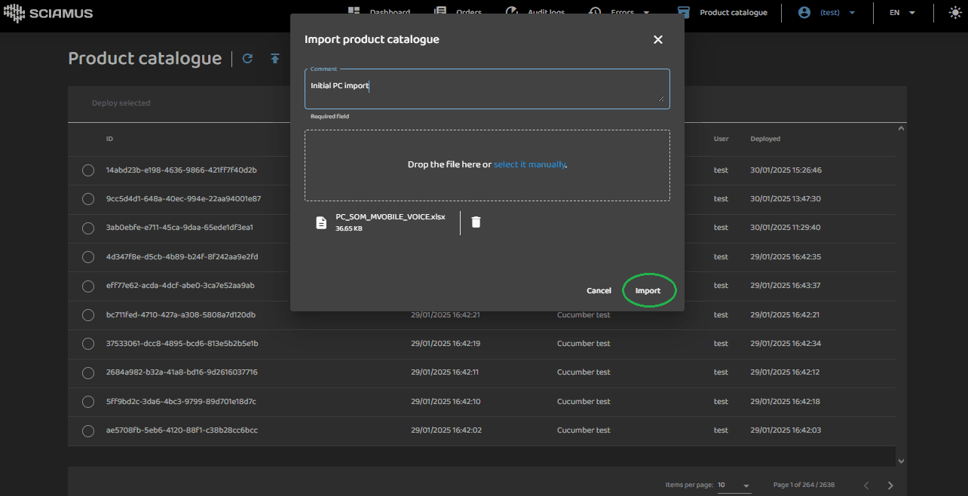968x496 pixels.
Task: Go to previous page arrow
Action: (x=866, y=485)
